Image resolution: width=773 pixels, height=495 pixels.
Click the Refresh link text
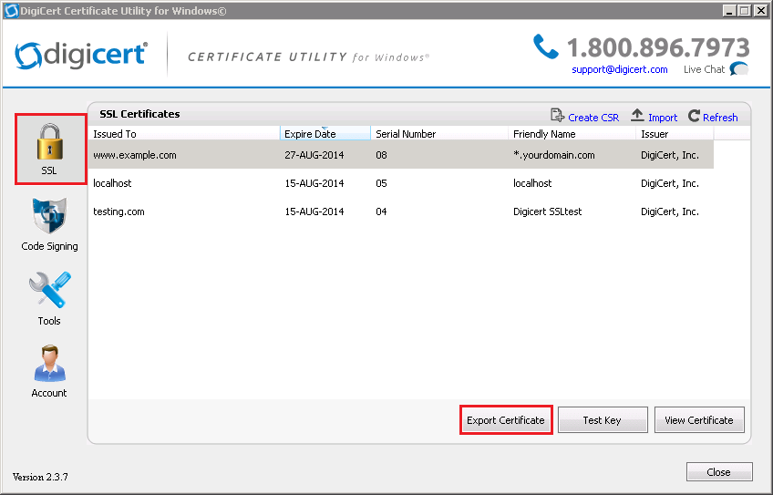720,118
